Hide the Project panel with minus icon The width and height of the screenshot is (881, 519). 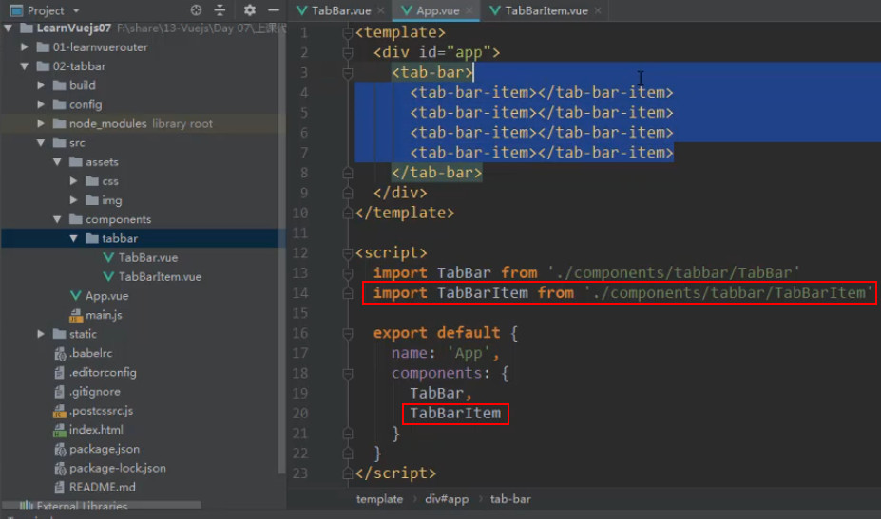274,10
